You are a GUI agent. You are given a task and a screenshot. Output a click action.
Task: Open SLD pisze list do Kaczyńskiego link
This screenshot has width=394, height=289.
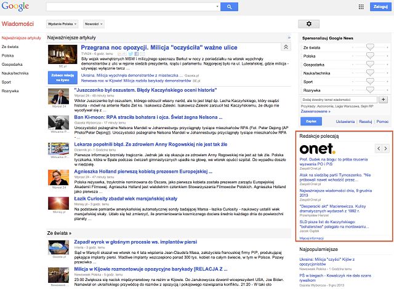pyautogui.click(x=334, y=224)
